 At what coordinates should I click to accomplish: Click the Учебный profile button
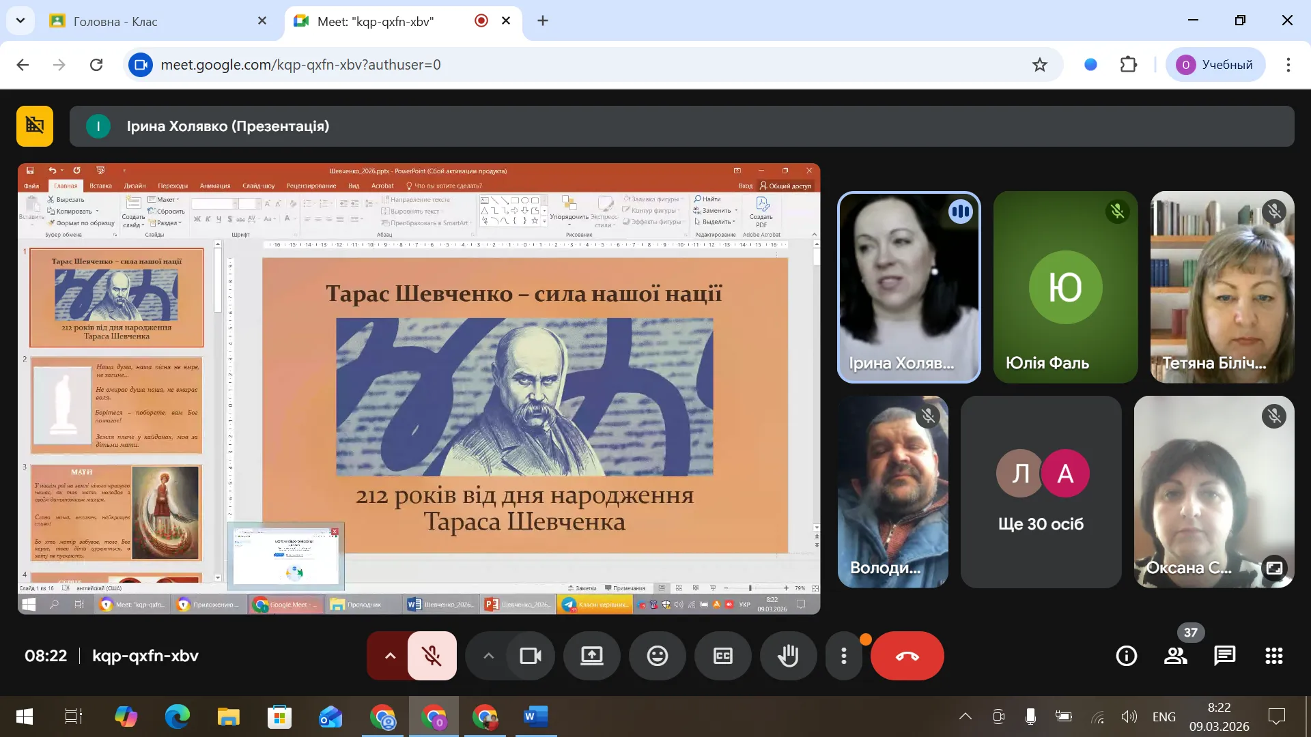1215,65
